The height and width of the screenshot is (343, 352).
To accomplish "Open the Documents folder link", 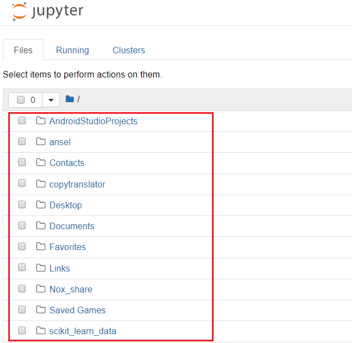I will (72, 226).
